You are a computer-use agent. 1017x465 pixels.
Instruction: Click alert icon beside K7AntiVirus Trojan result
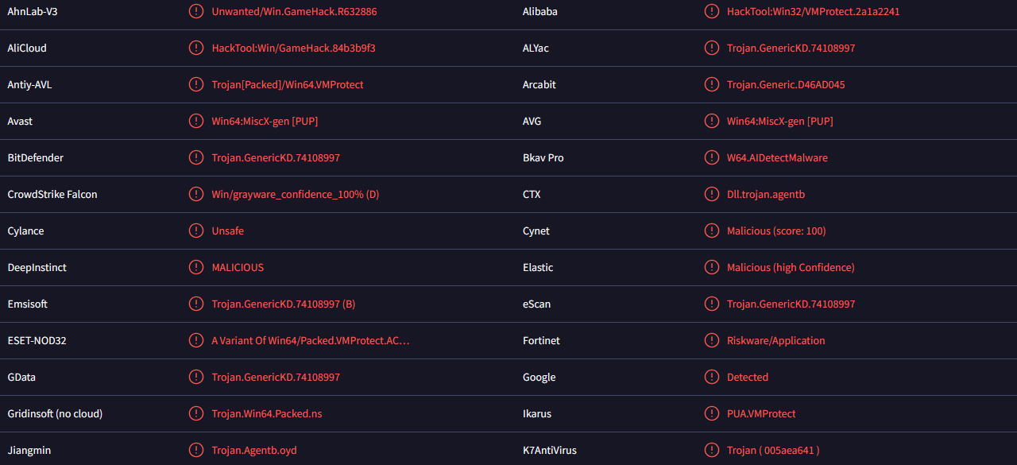712,450
